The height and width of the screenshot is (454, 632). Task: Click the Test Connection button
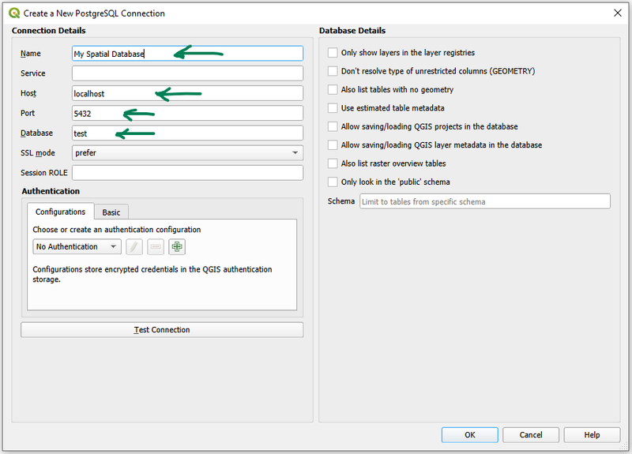162,330
